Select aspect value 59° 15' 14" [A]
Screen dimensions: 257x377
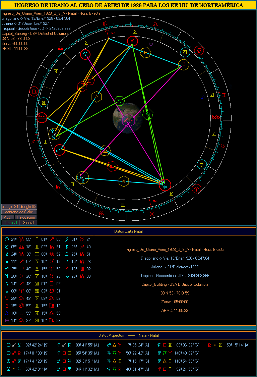click(x=238, y=345)
